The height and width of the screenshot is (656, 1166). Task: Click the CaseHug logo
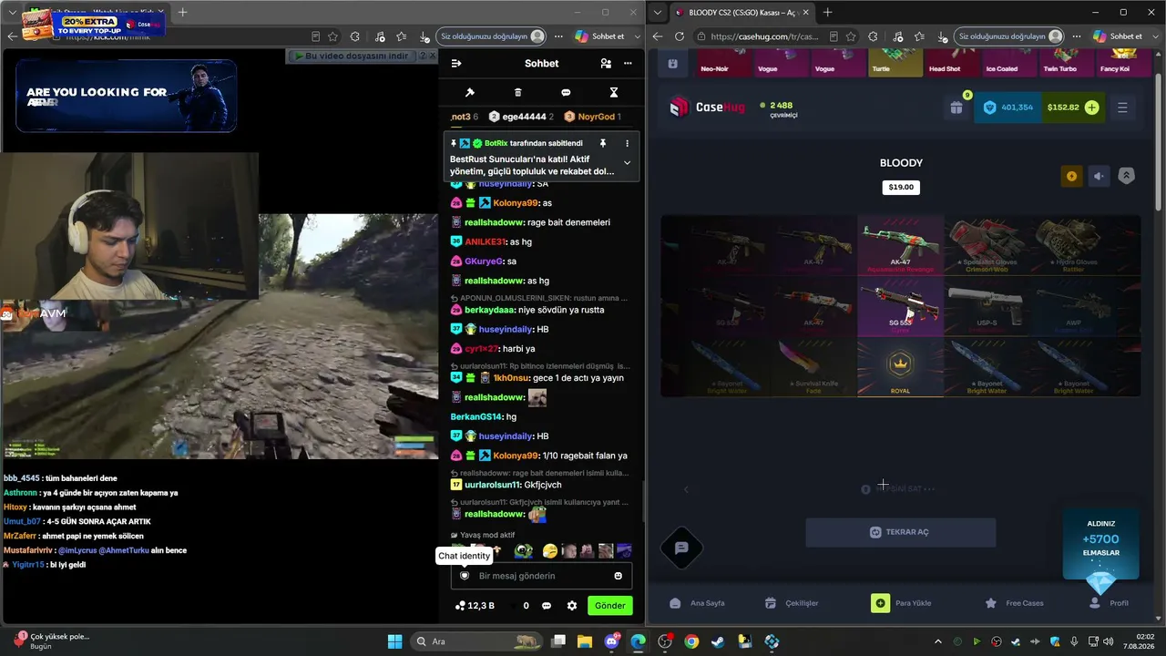[x=707, y=108]
